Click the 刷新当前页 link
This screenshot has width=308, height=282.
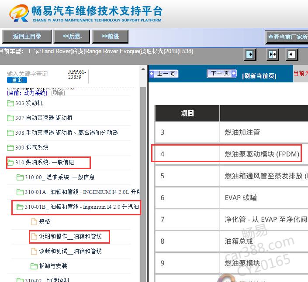point(259,76)
